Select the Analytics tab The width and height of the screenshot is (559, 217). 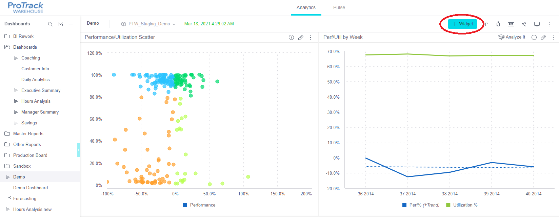click(x=306, y=7)
